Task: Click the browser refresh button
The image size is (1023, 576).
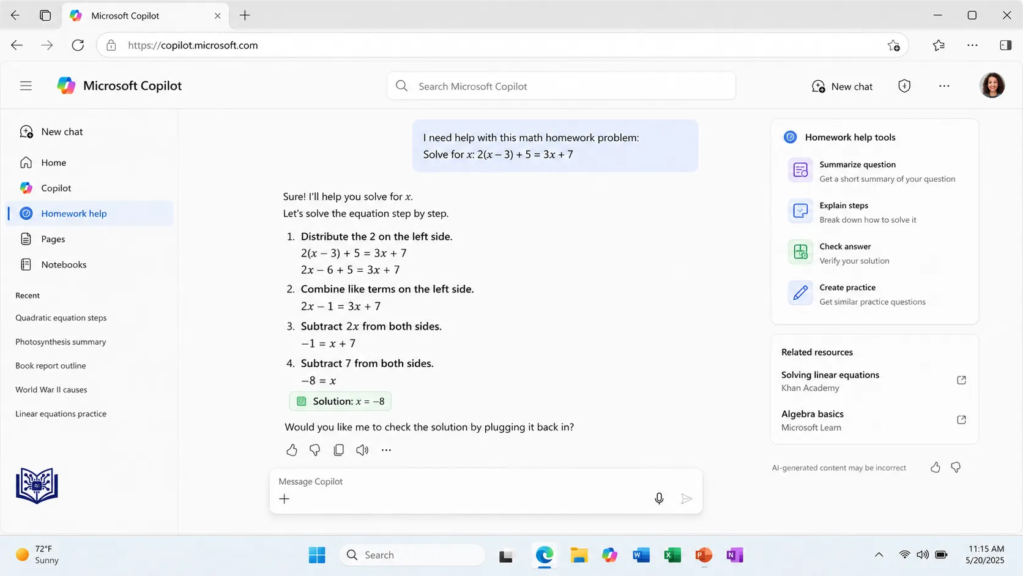Action: pyautogui.click(x=78, y=45)
